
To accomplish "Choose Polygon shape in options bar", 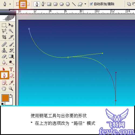I will pos(68,4).
